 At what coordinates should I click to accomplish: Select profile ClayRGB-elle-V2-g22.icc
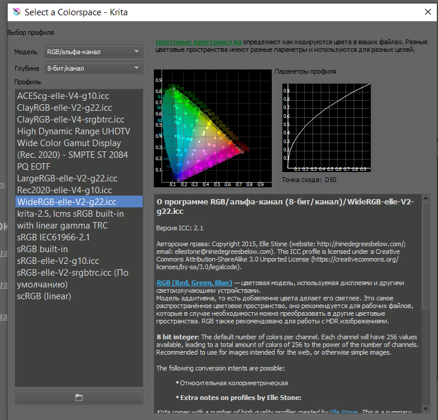point(79,108)
